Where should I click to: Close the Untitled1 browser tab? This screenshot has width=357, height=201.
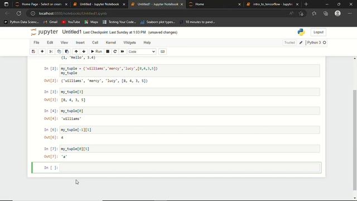[x=182, y=4]
